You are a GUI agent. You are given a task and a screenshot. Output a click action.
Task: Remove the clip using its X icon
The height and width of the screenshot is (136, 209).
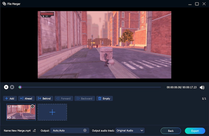pyautogui.click(x=32, y=106)
